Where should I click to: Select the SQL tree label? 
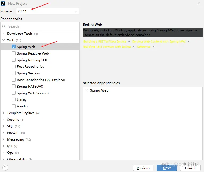pyautogui.click(x=10, y=126)
